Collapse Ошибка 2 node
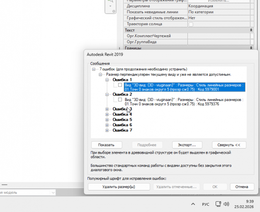Image resolution: width=260 pixels, height=212 pixels. (107, 94)
